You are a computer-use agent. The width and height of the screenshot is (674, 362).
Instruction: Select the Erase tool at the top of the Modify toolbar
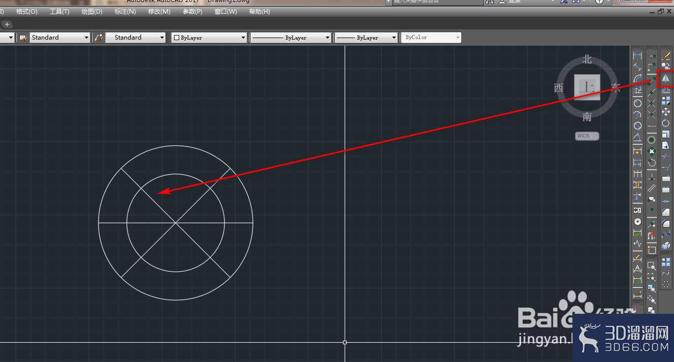(666, 56)
